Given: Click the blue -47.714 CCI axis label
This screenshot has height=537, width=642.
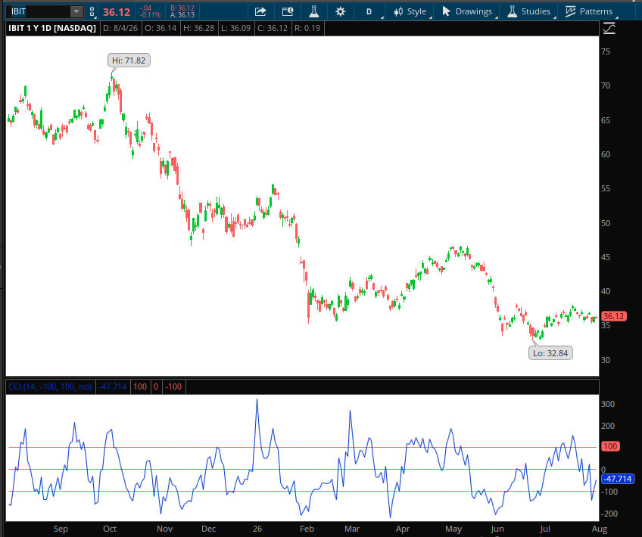Looking at the screenshot, I should pos(618,479).
